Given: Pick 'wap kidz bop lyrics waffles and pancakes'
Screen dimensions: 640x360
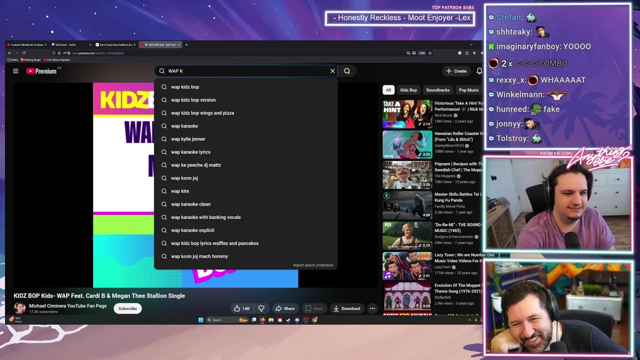Looking at the screenshot, I should (245, 243).
